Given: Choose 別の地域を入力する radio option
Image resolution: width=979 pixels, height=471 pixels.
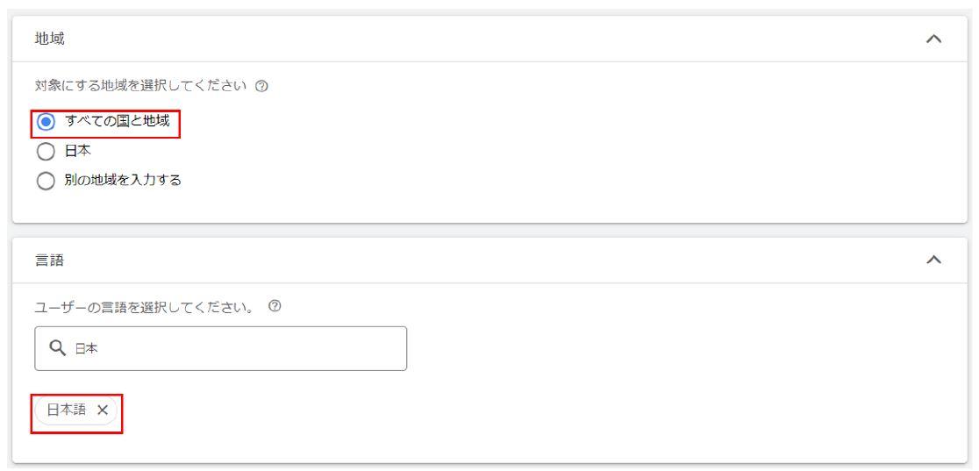Looking at the screenshot, I should pyautogui.click(x=46, y=182).
